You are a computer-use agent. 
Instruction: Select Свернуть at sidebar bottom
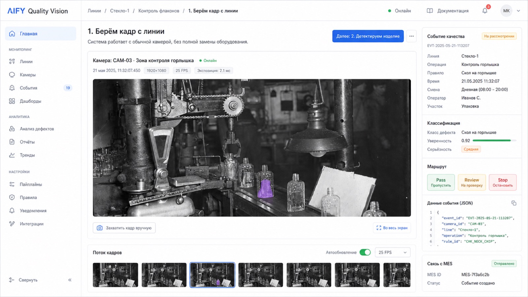(x=28, y=280)
